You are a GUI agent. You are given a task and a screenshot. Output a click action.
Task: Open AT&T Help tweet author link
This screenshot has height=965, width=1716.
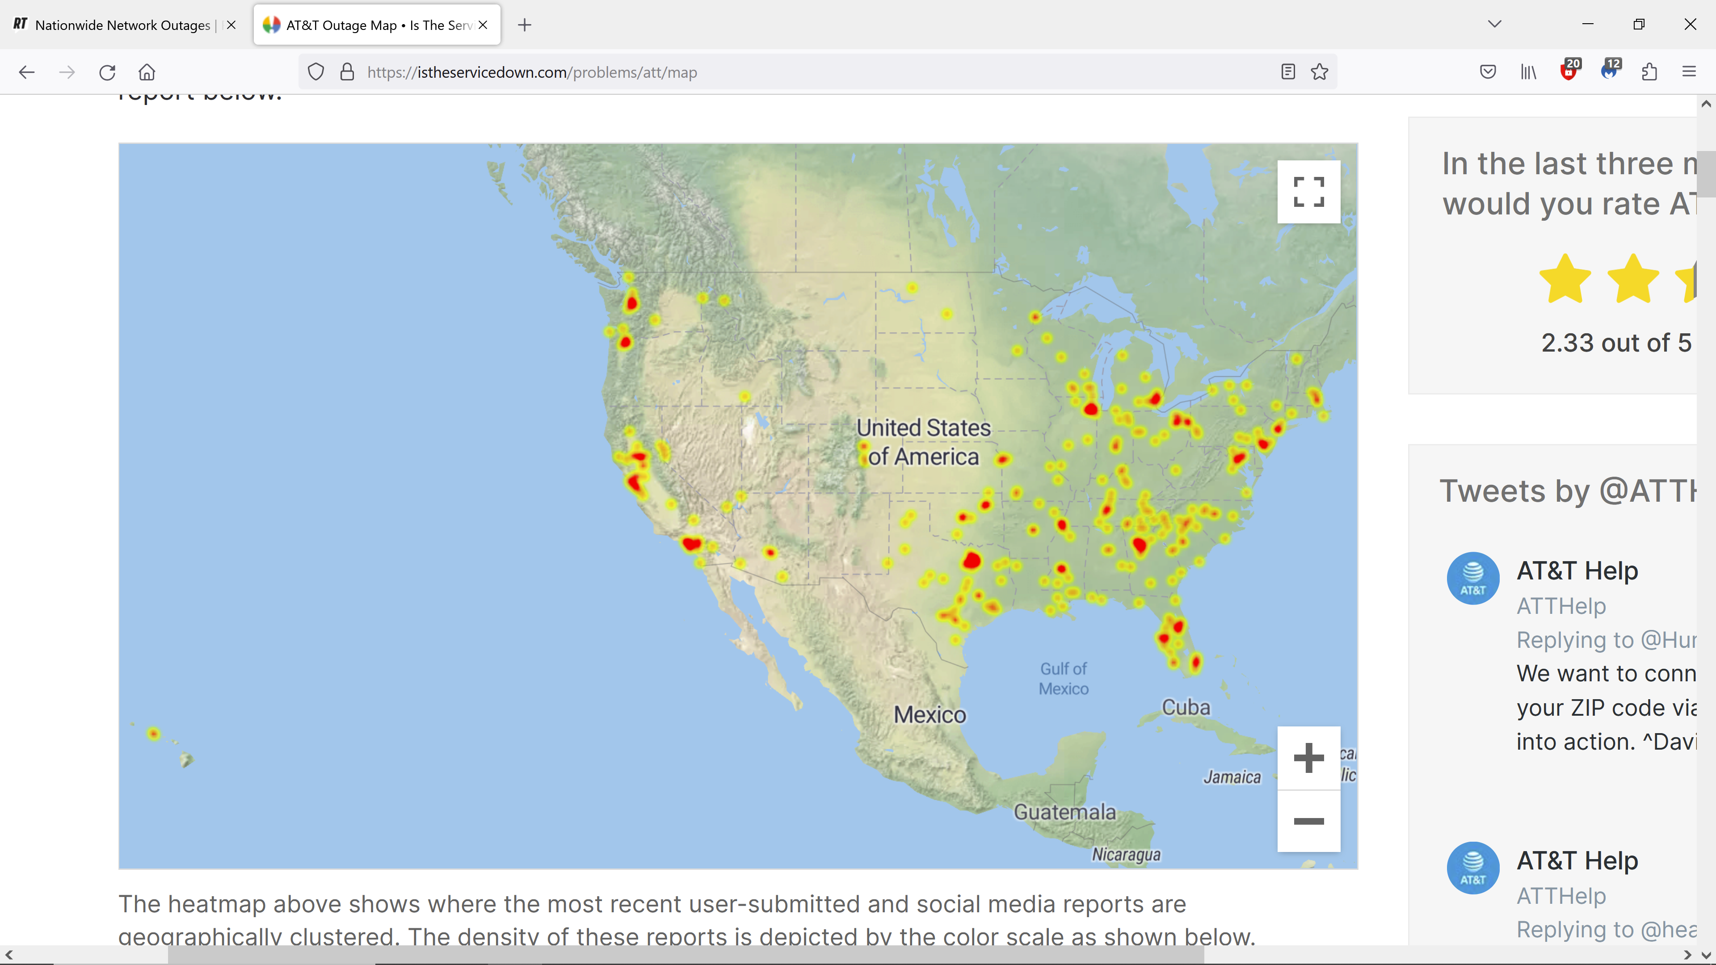tap(1577, 571)
